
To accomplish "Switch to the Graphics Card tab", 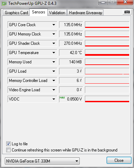I will [x=16, y=13].
